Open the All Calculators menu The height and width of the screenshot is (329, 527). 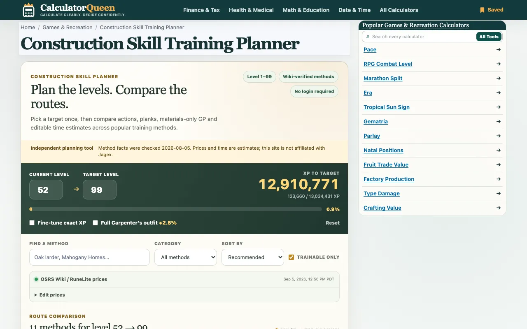399,10
